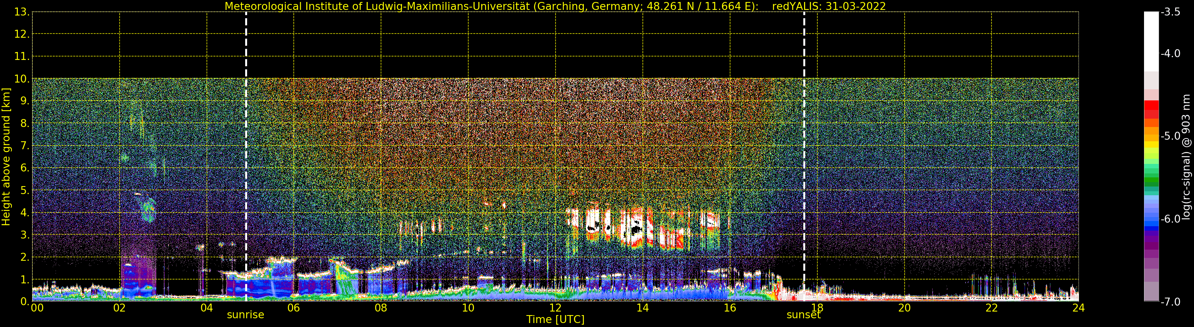Select the 'sunrise' label below the time axis
1194x327 pixels.
point(245,315)
